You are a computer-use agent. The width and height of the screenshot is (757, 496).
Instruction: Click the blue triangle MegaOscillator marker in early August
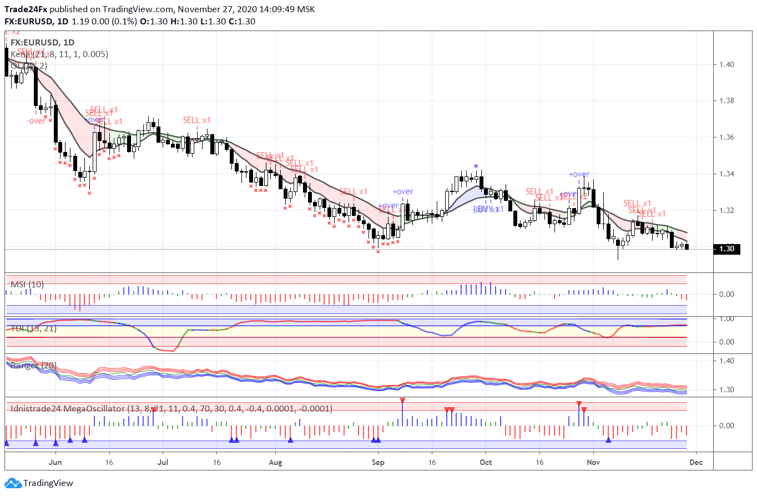(x=290, y=439)
